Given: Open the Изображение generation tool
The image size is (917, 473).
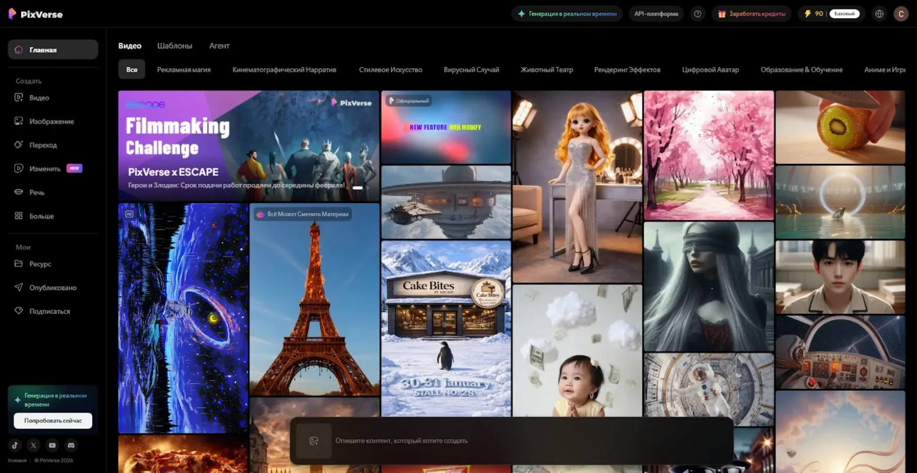Looking at the screenshot, I should point(51,121).
